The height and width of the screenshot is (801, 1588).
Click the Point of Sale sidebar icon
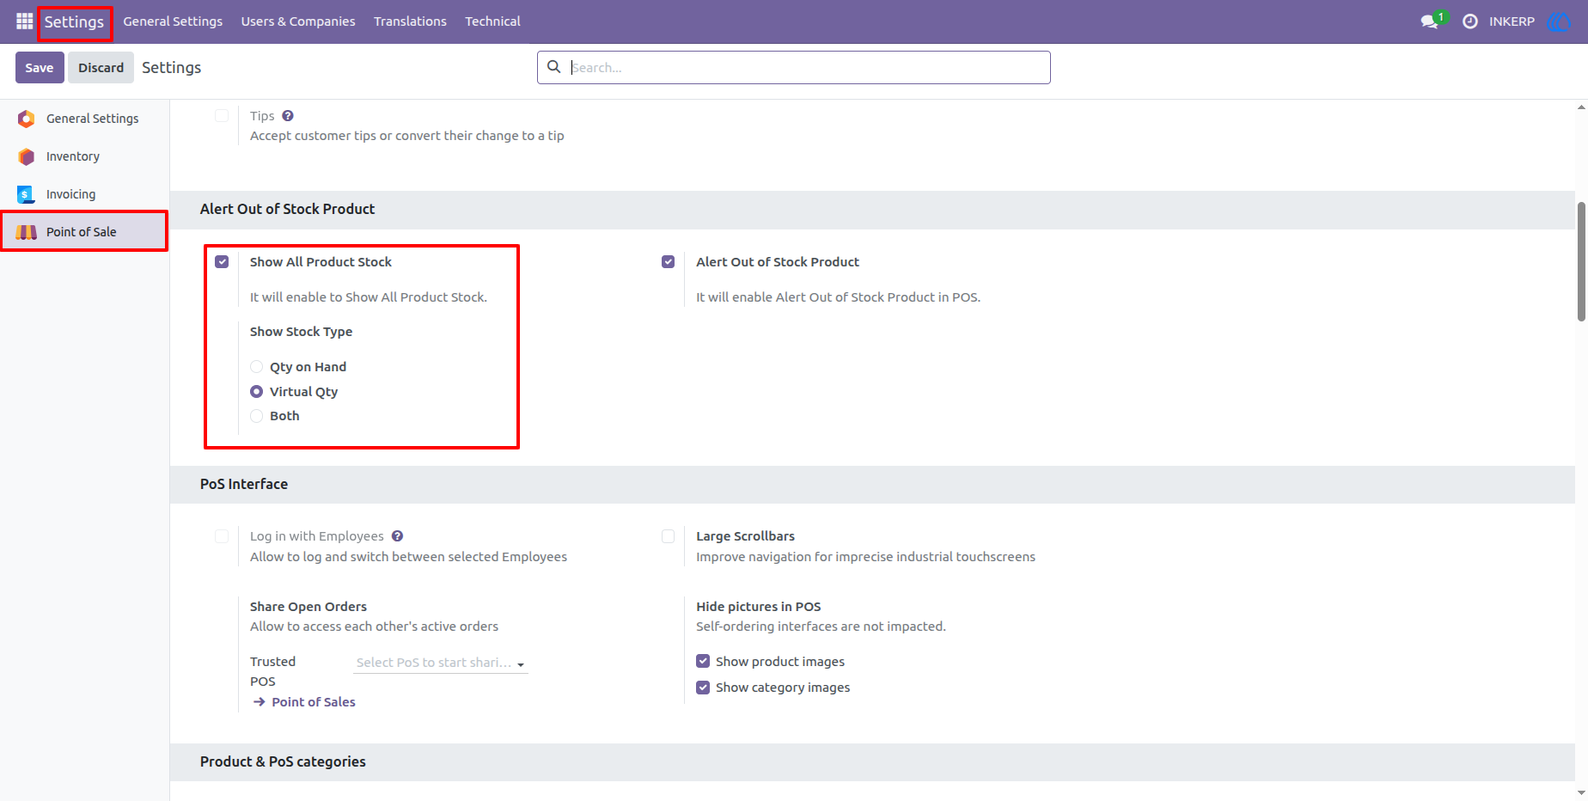pos(27,232)
